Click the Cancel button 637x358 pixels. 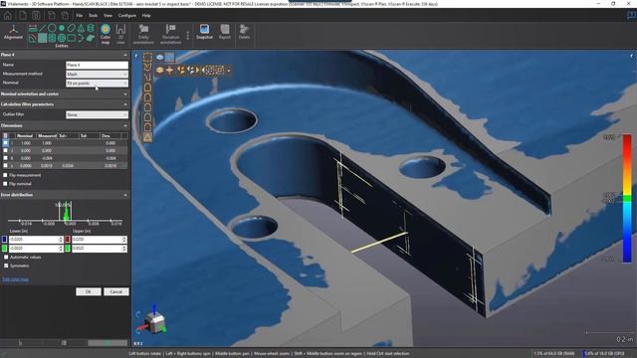tap(116, 291)
